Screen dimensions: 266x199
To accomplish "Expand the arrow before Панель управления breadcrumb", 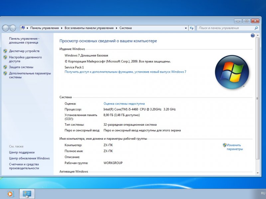I will (x=28, y=28).
